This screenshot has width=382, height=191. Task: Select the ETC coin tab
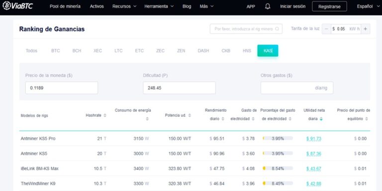click(139, 51)
